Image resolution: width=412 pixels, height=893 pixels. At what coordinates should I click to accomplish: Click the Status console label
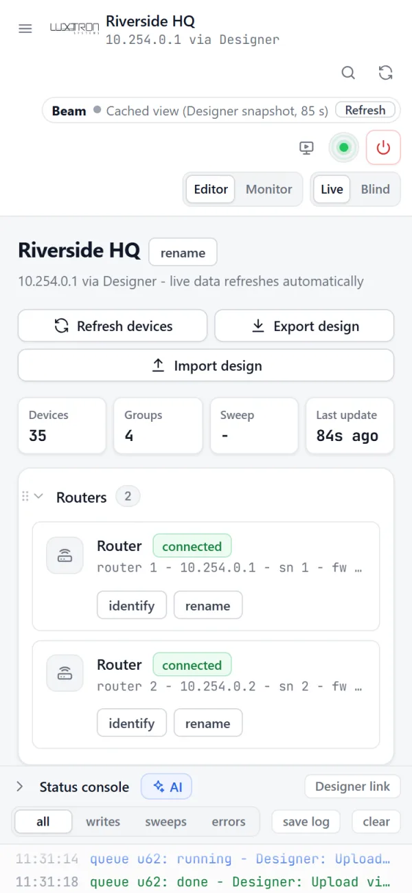click(x=84, y=787)
